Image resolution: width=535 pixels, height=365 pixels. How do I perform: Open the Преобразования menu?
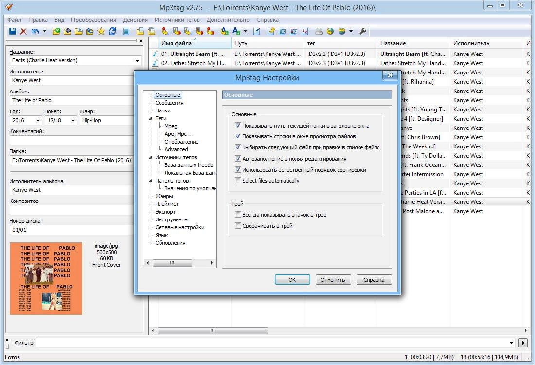point(93,20)
